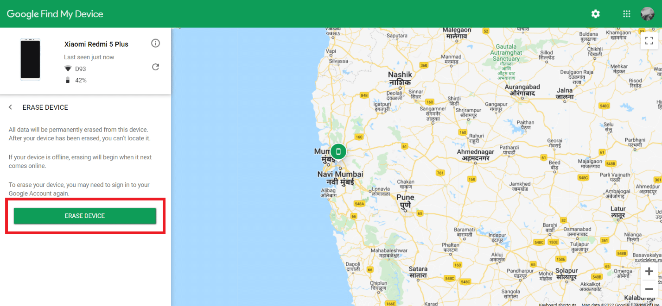Open Keyboard shortcuts link on map
662x306 pixels.
pyautogui.click(x=558, y=304)
